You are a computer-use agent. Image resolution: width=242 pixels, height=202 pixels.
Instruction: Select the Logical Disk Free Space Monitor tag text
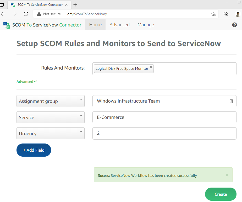click(x=122, y=69)
